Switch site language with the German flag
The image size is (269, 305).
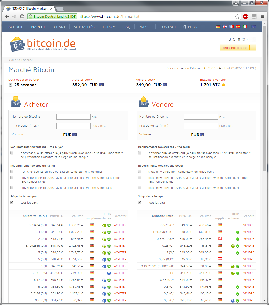pos(218,27)
